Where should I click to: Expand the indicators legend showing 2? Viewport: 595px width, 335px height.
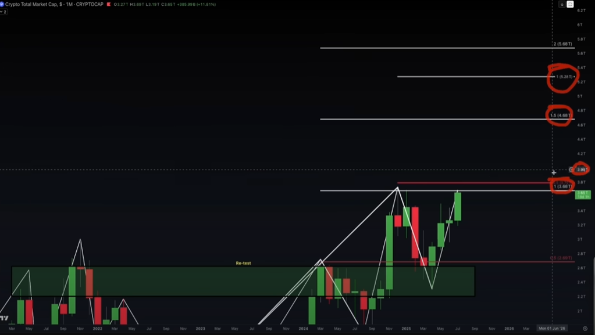3,12
